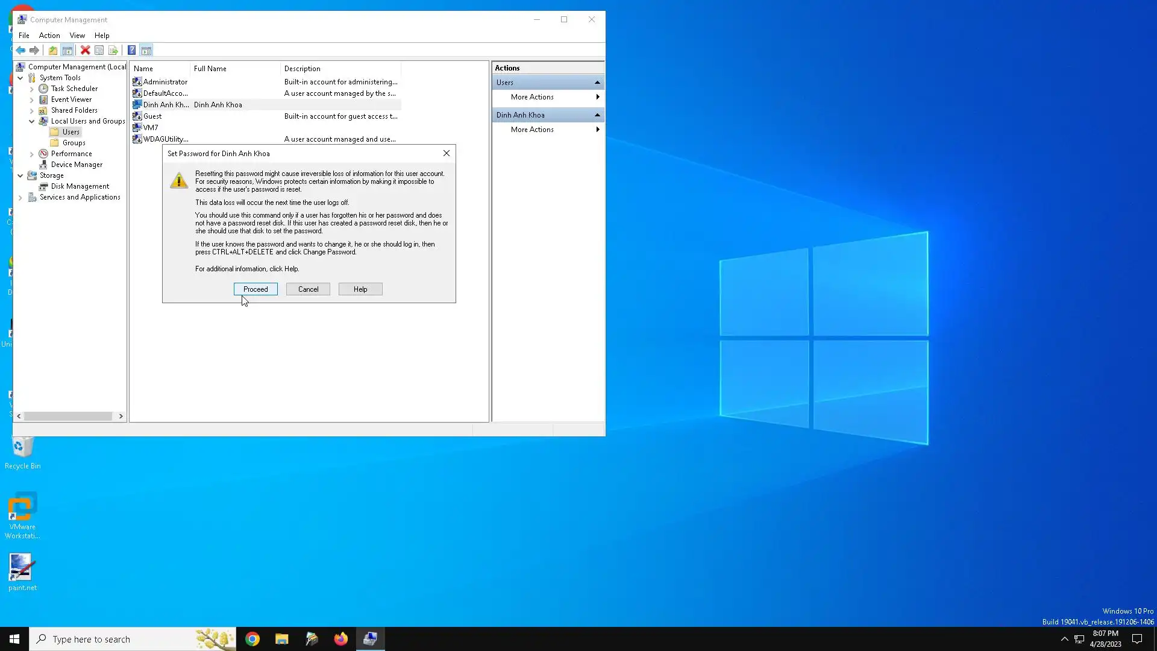Open the View menu

tap(77, 36)
